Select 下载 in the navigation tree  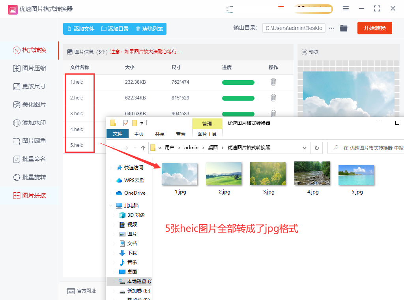pyautogui.click(x=128, y=253)
